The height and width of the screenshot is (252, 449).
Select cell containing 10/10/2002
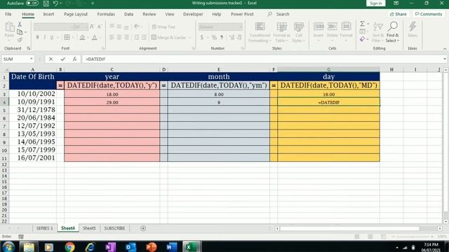point(33,94)
